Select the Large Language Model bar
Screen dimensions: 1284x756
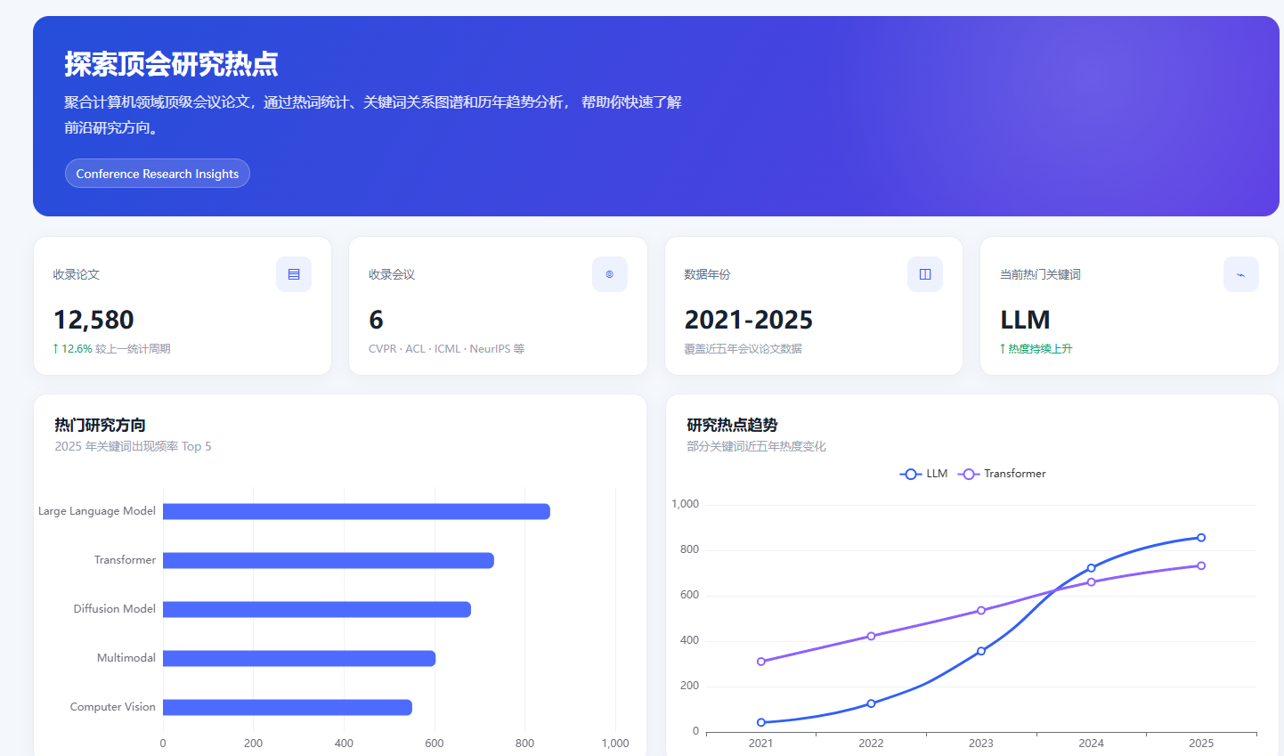(x=356, y=511)
